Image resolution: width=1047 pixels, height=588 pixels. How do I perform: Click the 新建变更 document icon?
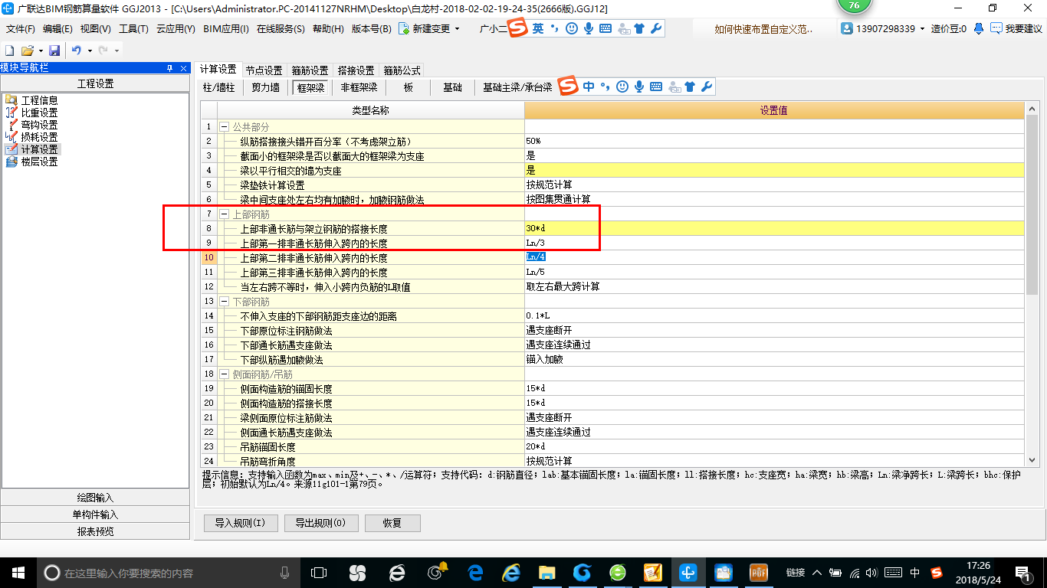pyautogui.click(x=403, y=29)
